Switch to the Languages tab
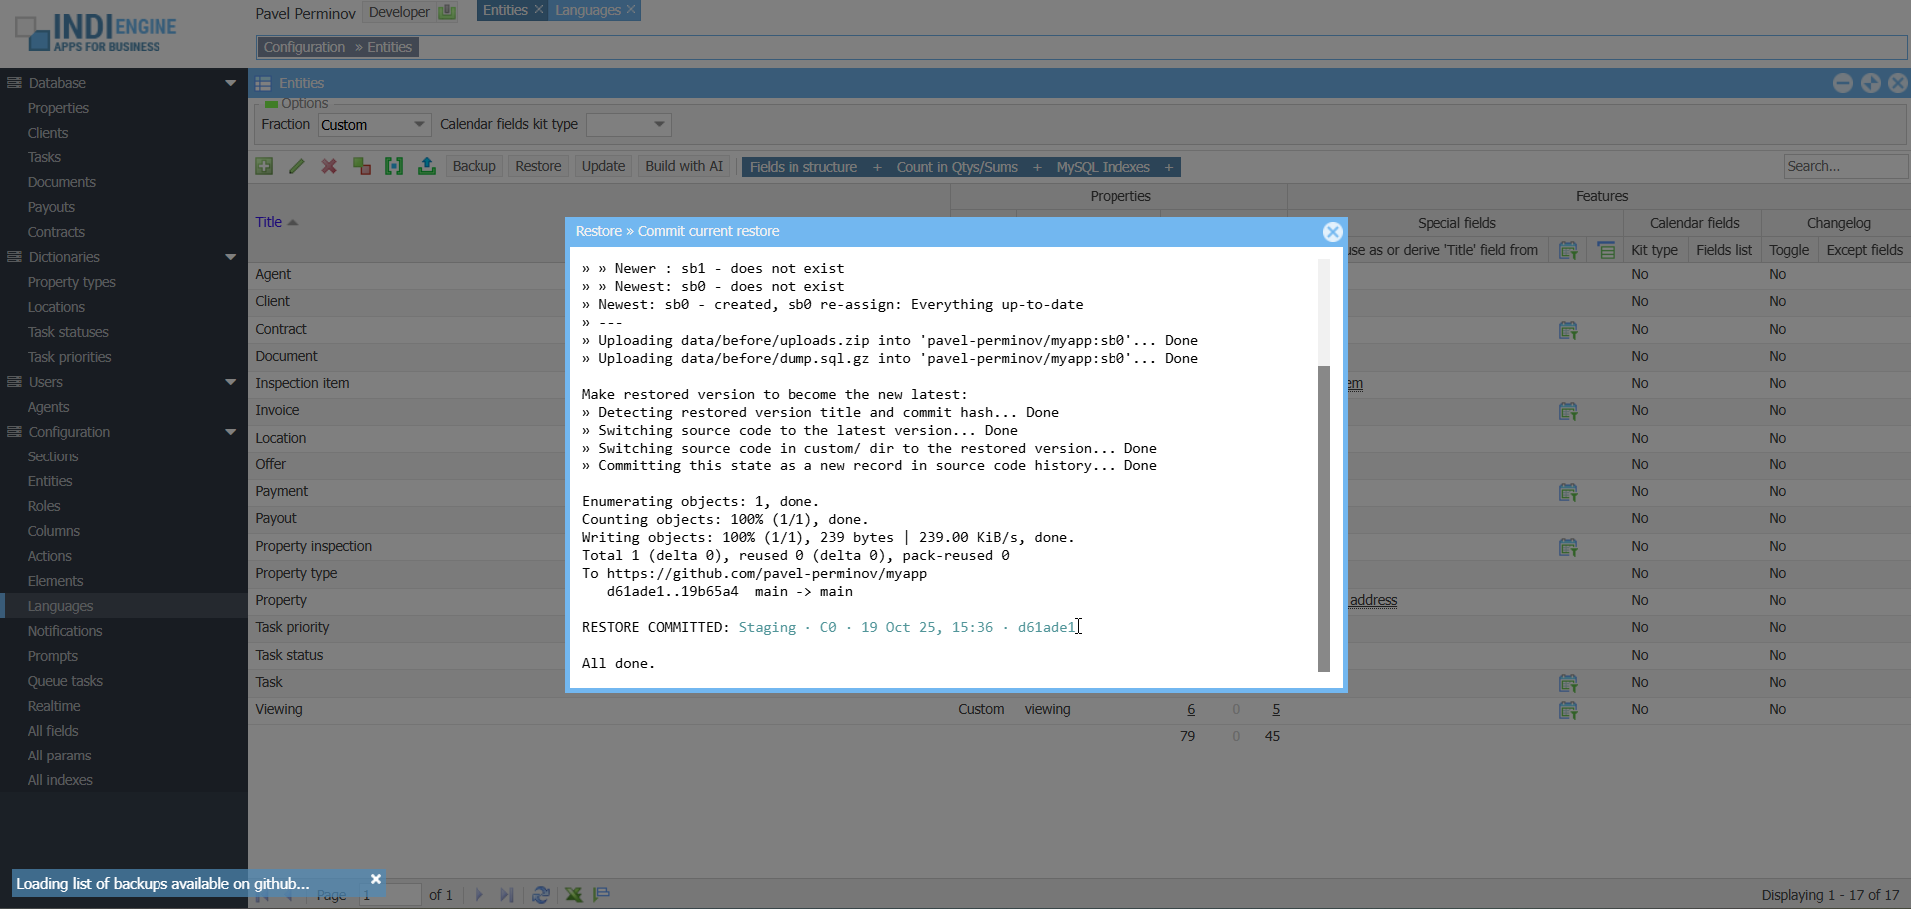 tap(587, 10)
